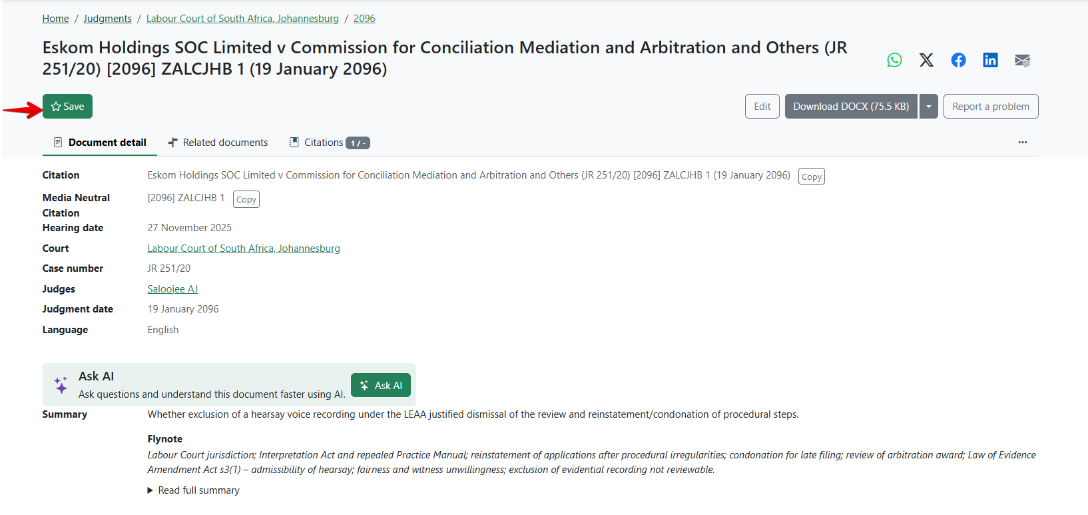The height and width of the screenshot is (515, 1088).
Task: Share on Facebook icon
Action: pos(958,60)
